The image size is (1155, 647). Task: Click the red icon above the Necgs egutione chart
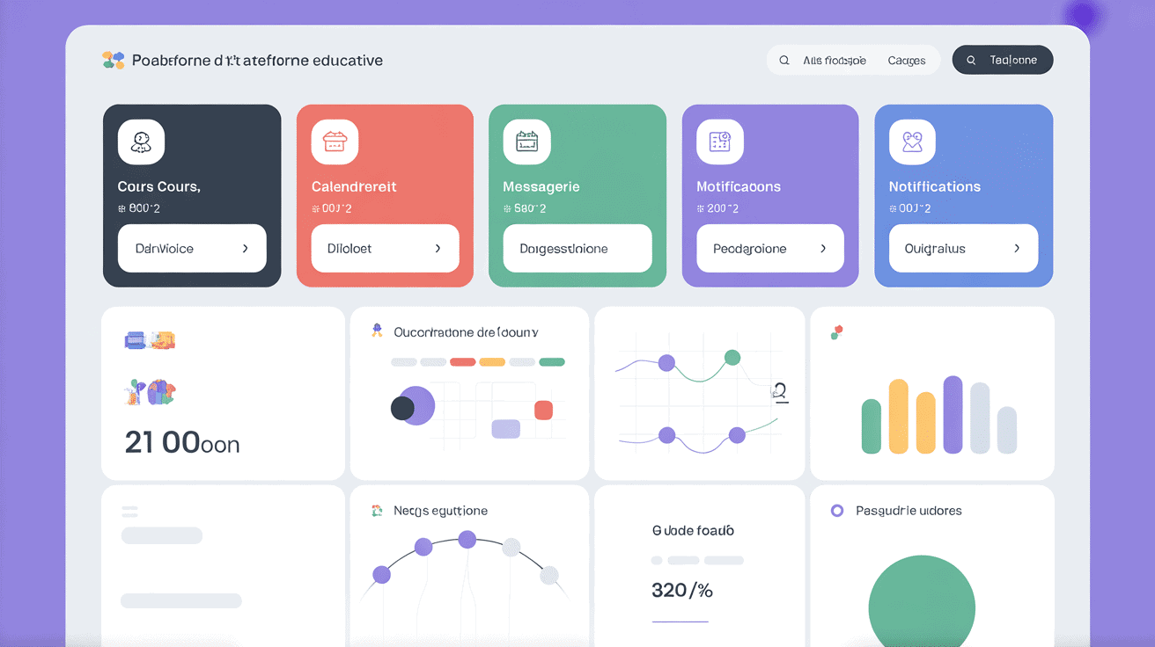(x=376, y=510)
